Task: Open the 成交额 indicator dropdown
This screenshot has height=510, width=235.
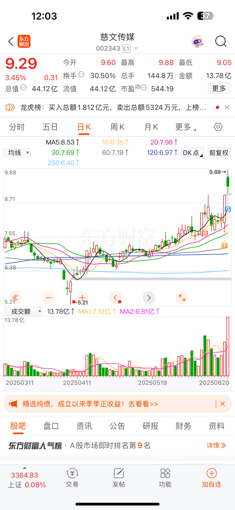Action: [24, 312]
